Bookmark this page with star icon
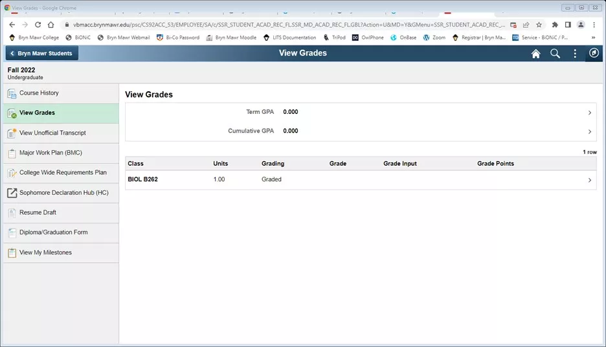This screenshot has width=606, height=347. pyautogui.click(x=539, y=25)
